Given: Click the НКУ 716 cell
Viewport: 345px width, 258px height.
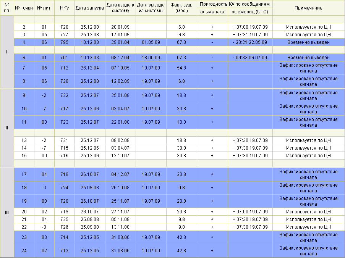Looking at the screenshot, I should 64,156.
